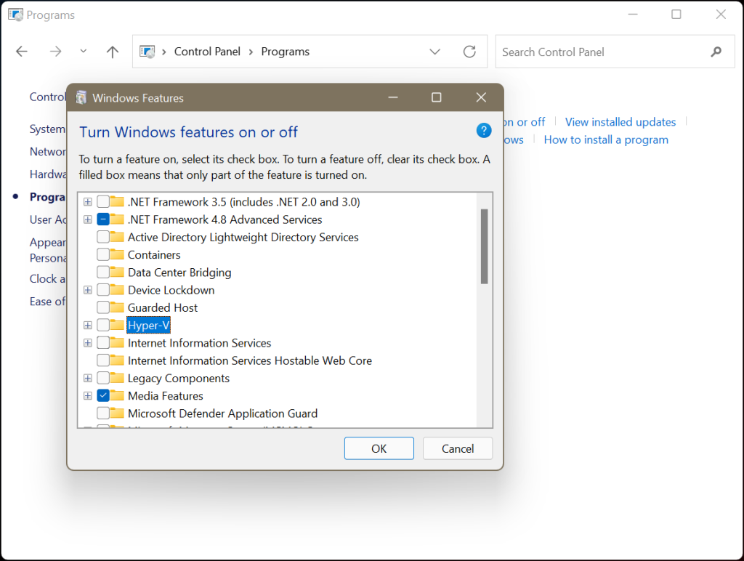Click the Up one level arrow
Viewport: 744px width, 561px height.
pyautogui.click(x=112, y=51)
